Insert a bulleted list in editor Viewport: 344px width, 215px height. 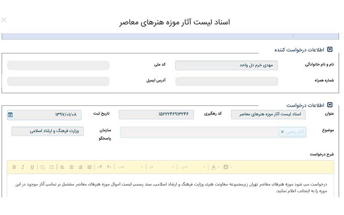(x=52, y=167)
